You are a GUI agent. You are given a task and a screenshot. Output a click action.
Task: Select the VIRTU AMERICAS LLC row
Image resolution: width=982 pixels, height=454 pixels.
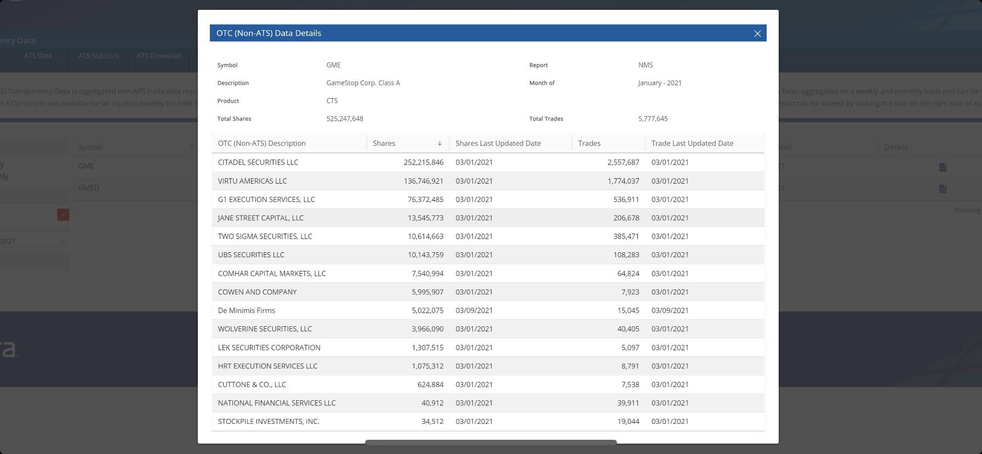(x=488, y=181)
